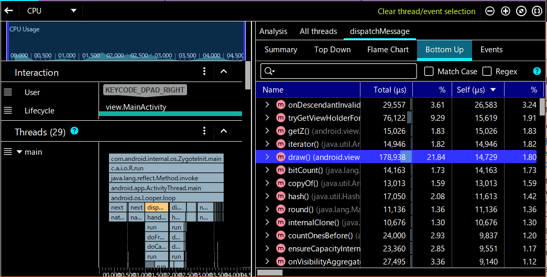Screen dimensions: 547x277
Task: Click the hash() method icon
Action: [x=280, y=197]
